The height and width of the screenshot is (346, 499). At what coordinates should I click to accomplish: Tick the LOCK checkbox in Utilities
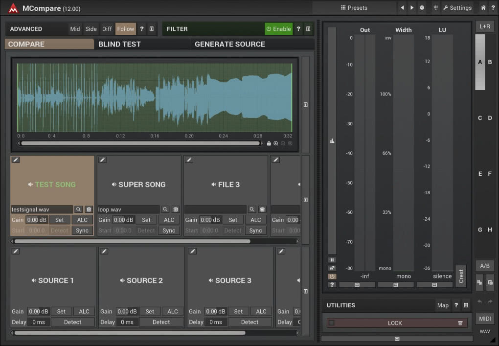pos(332,323)
